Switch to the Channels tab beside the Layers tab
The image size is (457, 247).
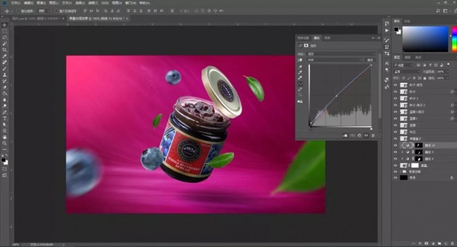pos(408,58)
